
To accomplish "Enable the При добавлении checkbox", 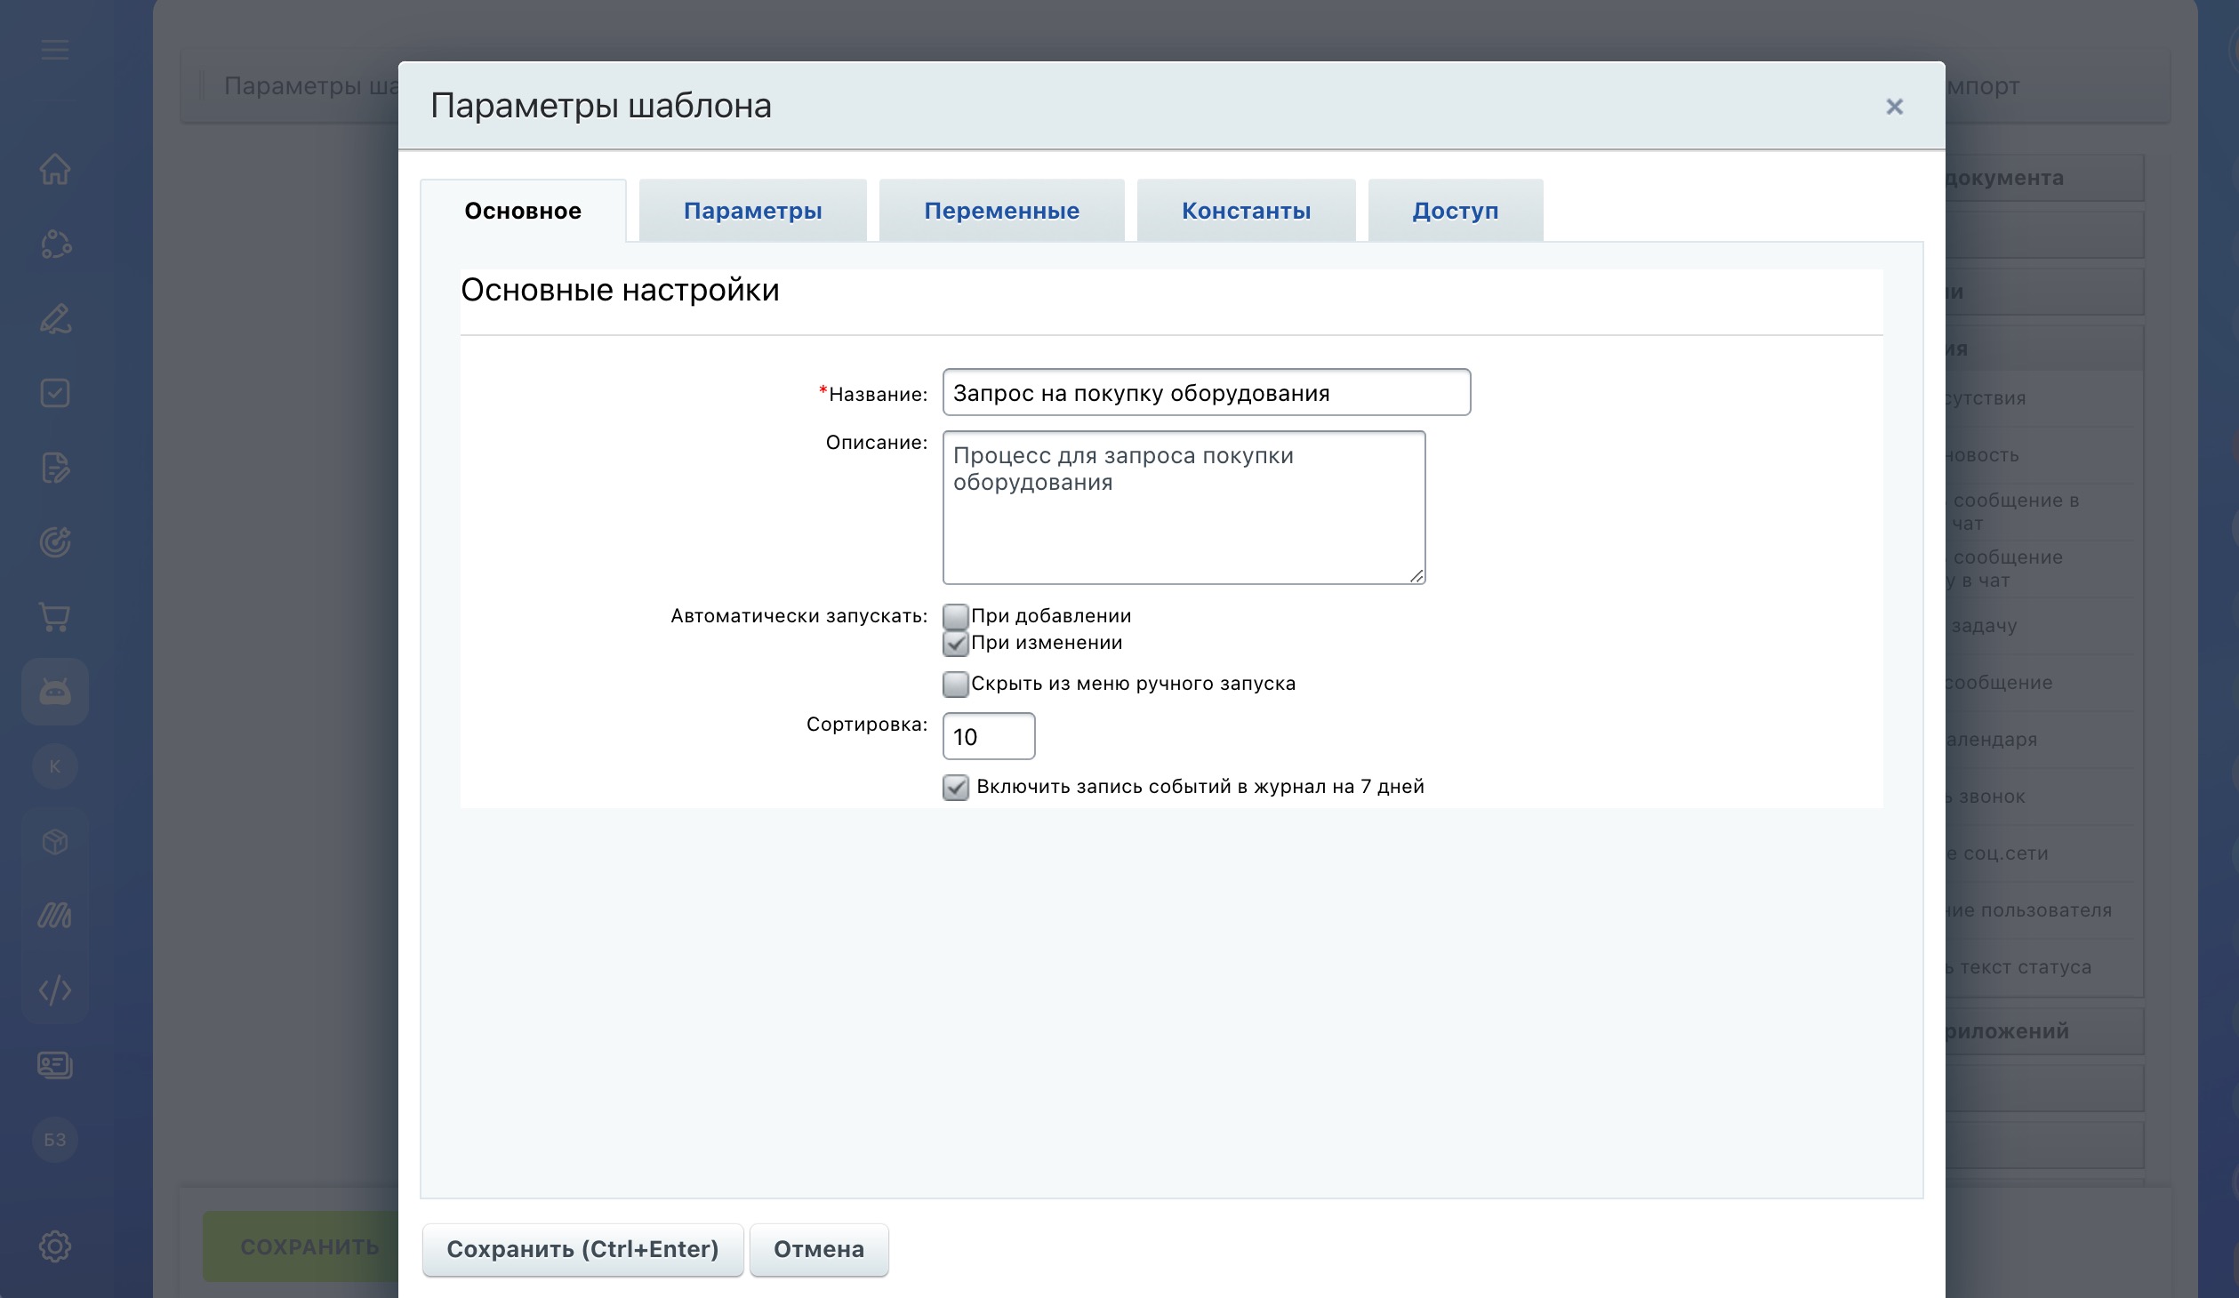I will coord(956,616).
